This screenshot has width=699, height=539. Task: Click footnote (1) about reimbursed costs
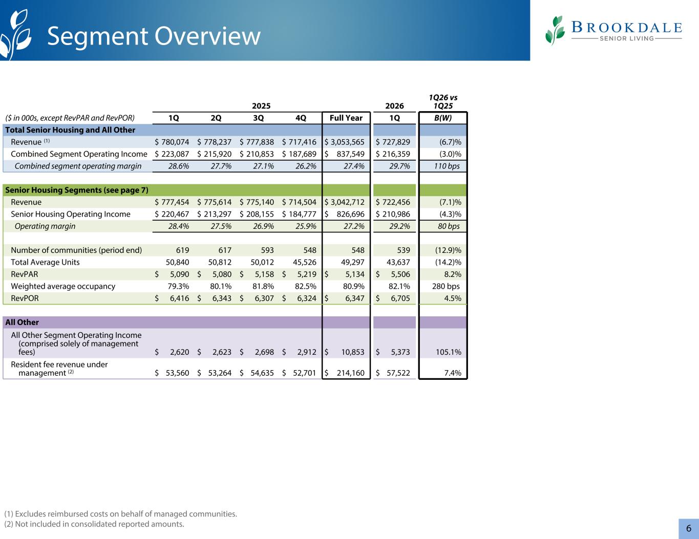pos(121,513)
